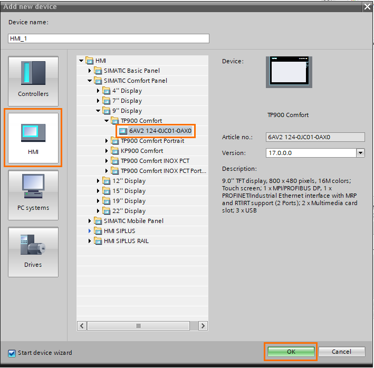
Task: Click the right arrow of tree scrollbar
Action: pyautogui.click(x=203, y=326)
